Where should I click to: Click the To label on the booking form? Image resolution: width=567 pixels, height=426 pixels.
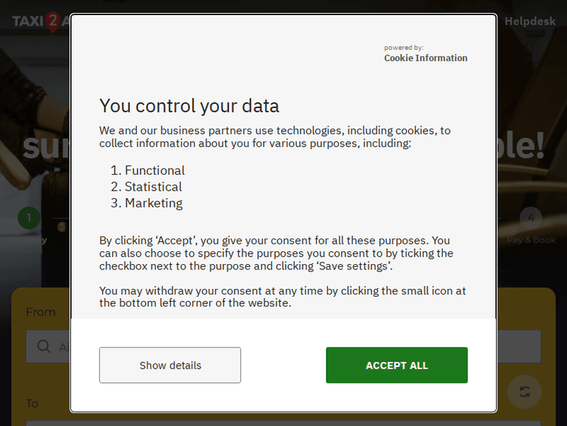click(x=33, y=403)
